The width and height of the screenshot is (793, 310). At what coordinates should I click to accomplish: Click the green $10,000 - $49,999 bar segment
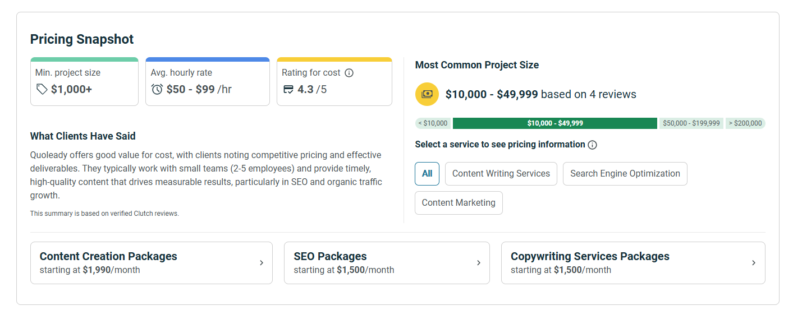coord(554,123)
